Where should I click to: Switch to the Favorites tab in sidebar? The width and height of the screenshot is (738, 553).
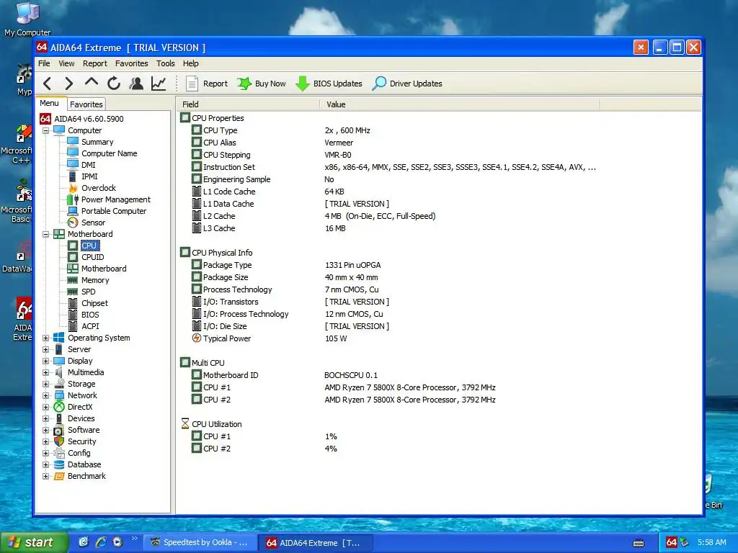click(86, 104)
